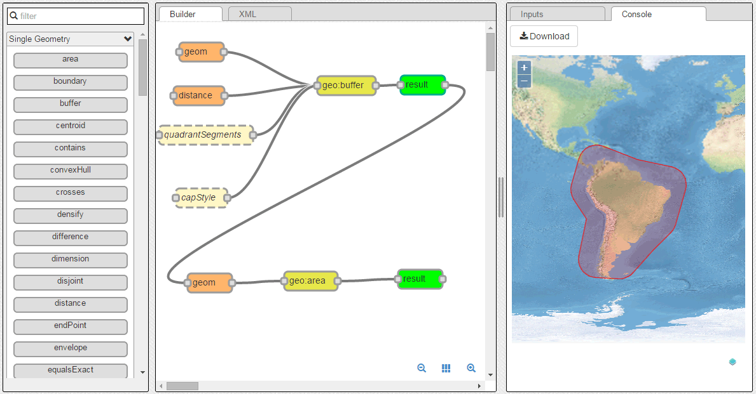Click the builder horizontal scrollbar thumb
This screenshot has width=756, height=394.
tap(182, 386)
